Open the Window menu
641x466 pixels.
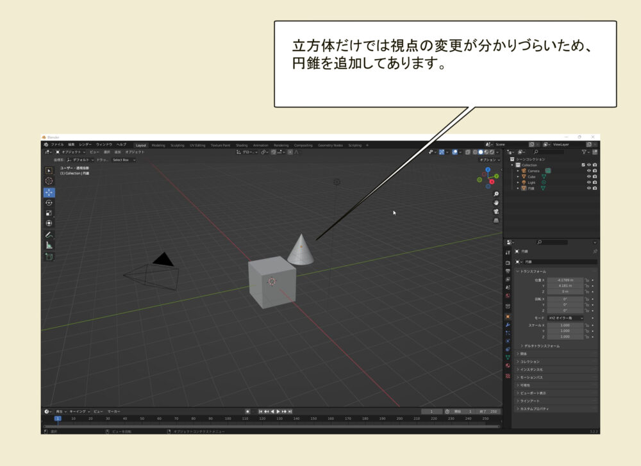(104, 145)
